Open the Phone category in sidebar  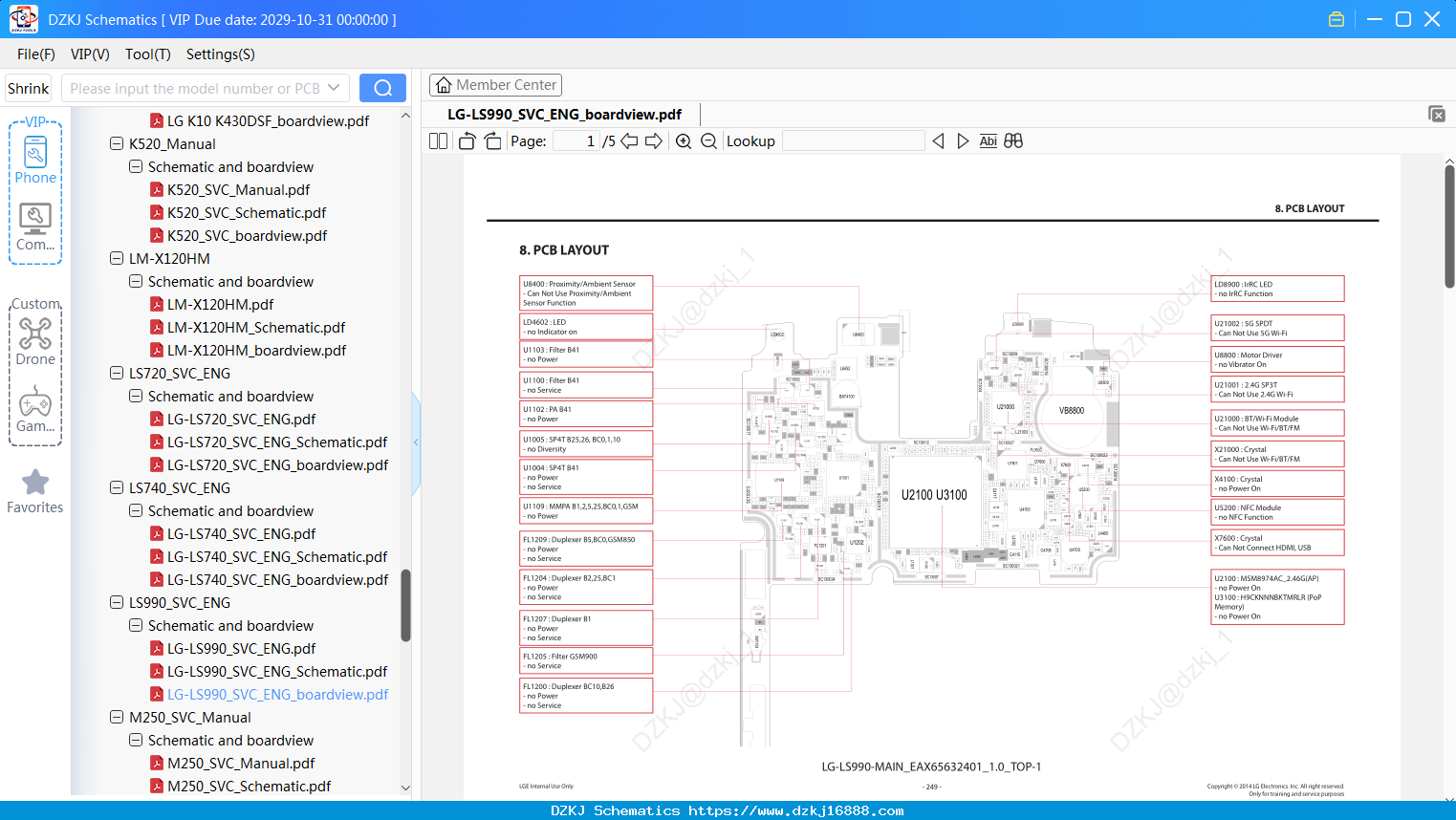click(x=35, y=160)
